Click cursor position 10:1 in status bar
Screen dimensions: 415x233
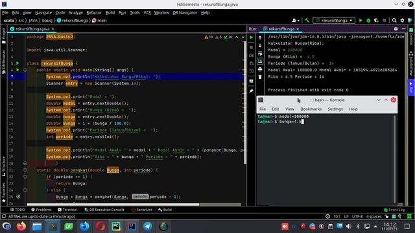coord(337,216)
